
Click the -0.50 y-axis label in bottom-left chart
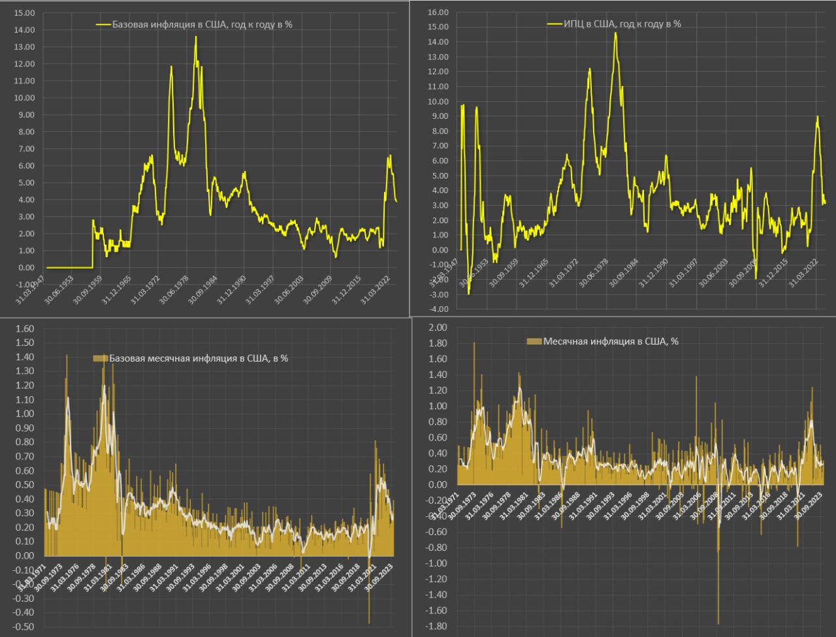(x=24, y=627)
